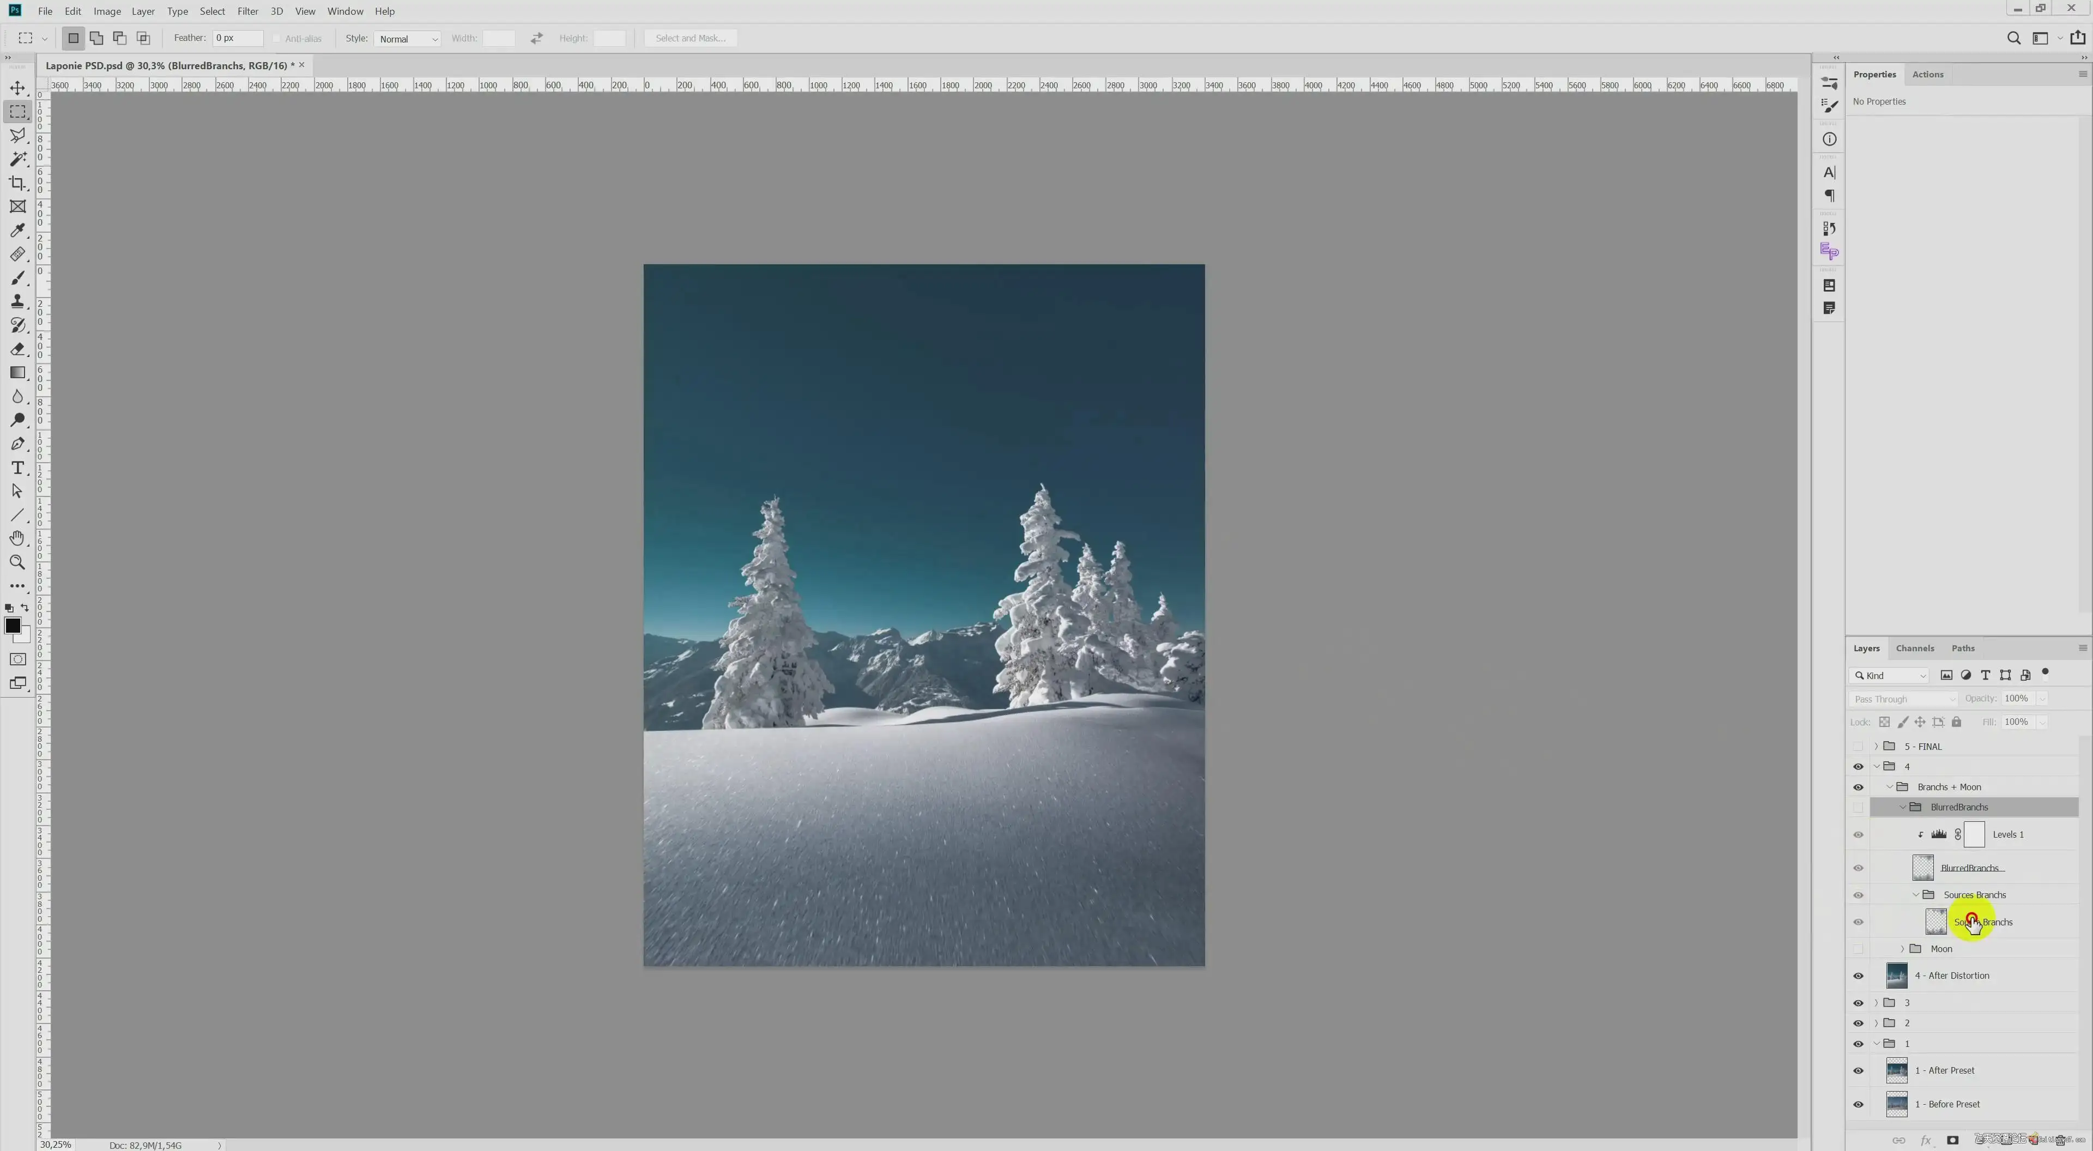This screenshot has width=2093, height=1151.
Task: Click the foreground color swatch
Action: point(13,626)
